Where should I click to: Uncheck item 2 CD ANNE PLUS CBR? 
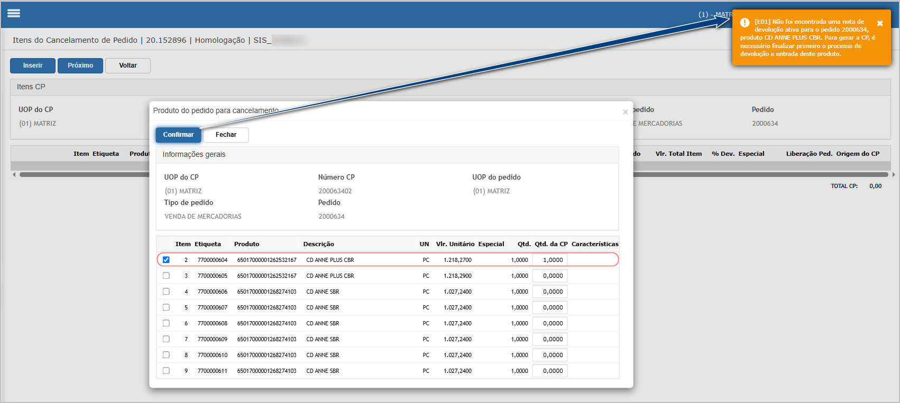[x=166, y=260]
